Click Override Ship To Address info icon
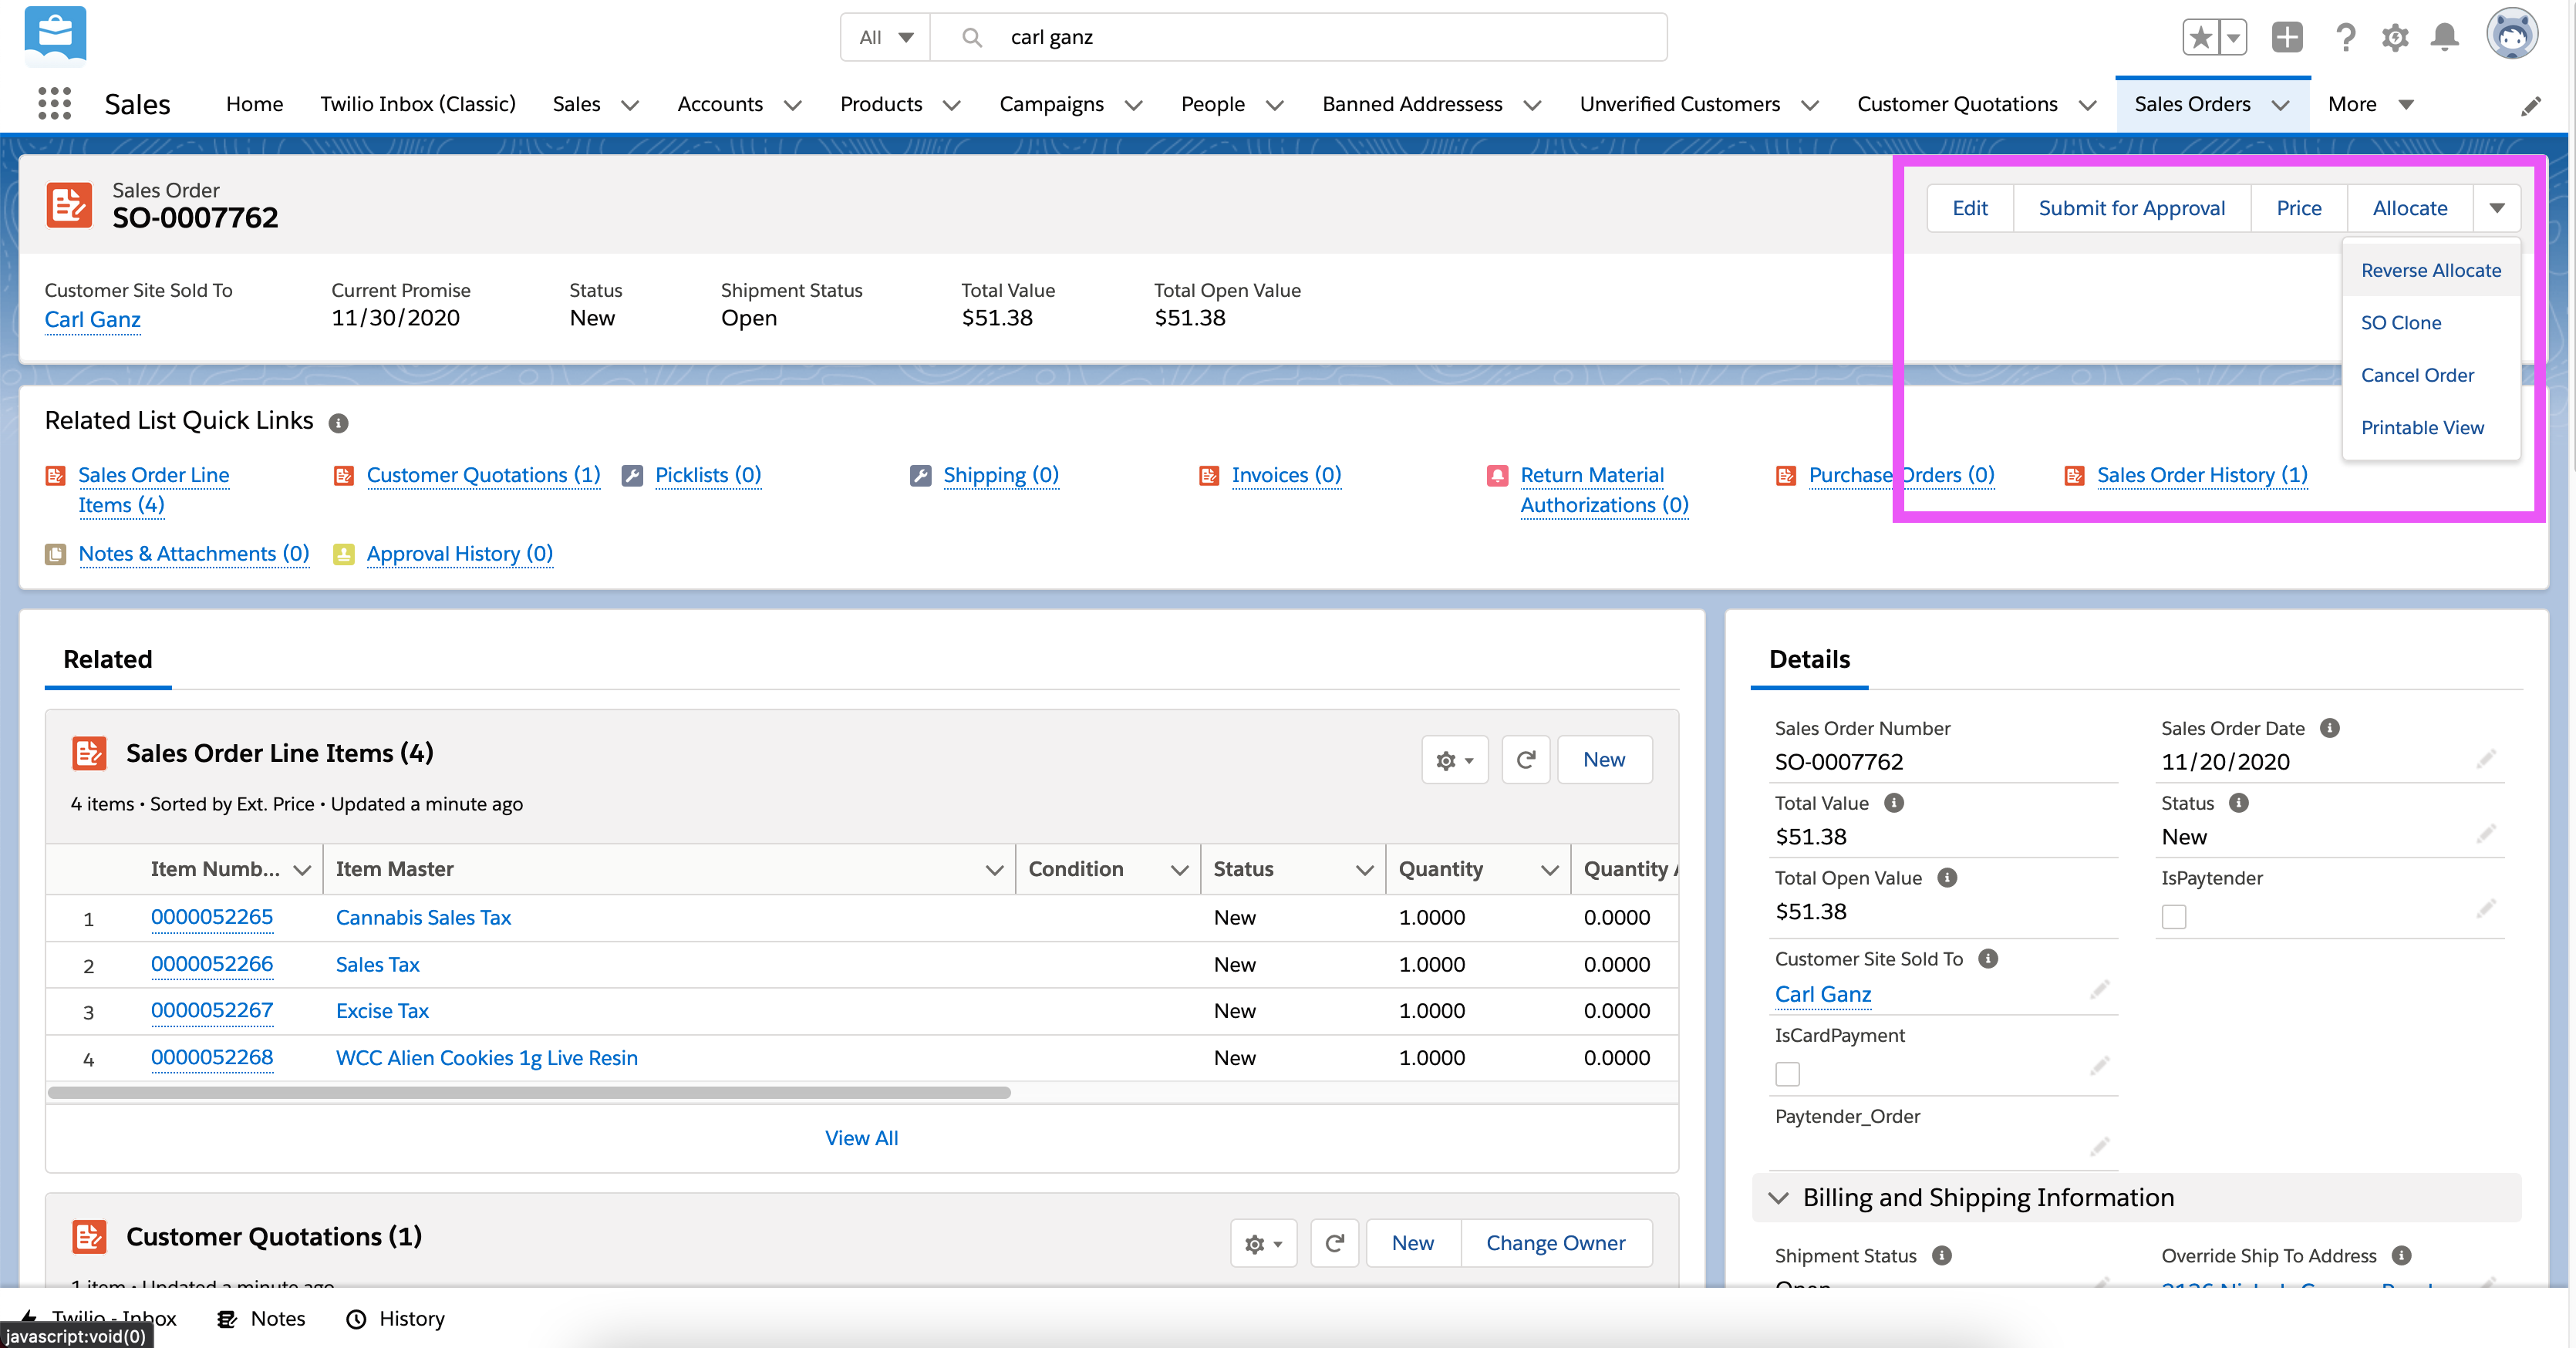The height and width of the screenshot is (1348, 2576). [x=2402, y=1256]
